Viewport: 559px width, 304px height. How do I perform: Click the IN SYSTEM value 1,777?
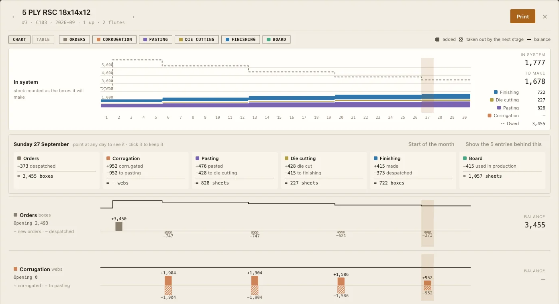[x=535, y=63]
